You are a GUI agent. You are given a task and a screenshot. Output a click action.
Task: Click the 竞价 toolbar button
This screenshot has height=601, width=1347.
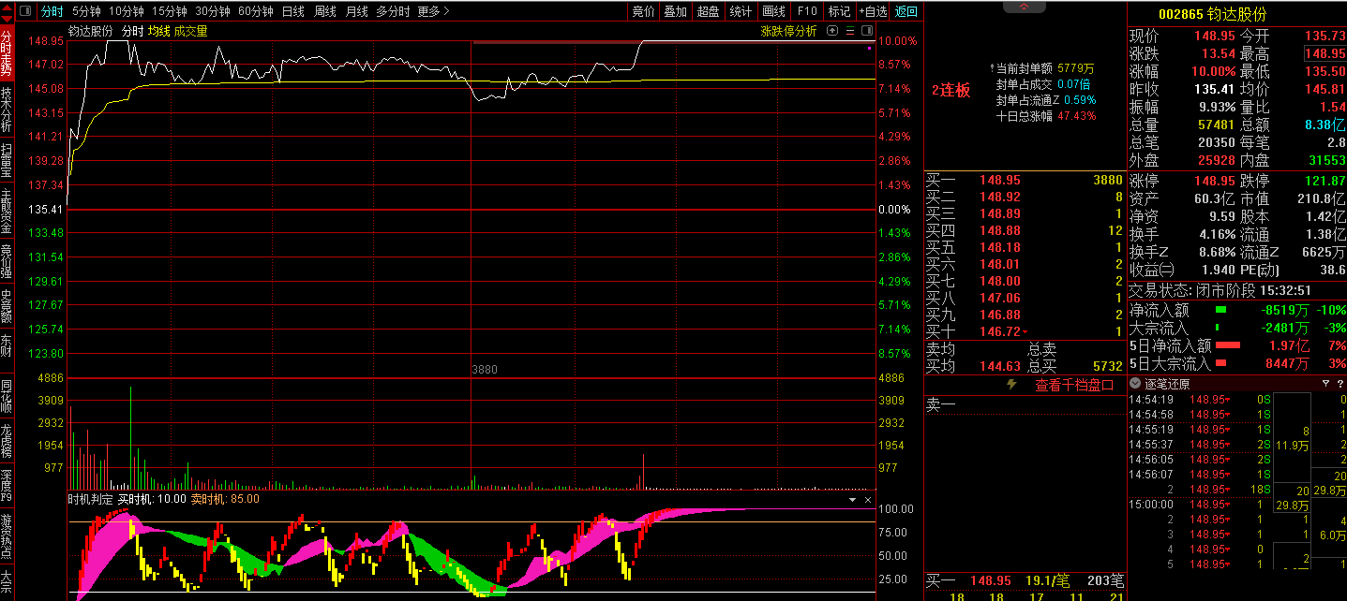pos(643,11)
